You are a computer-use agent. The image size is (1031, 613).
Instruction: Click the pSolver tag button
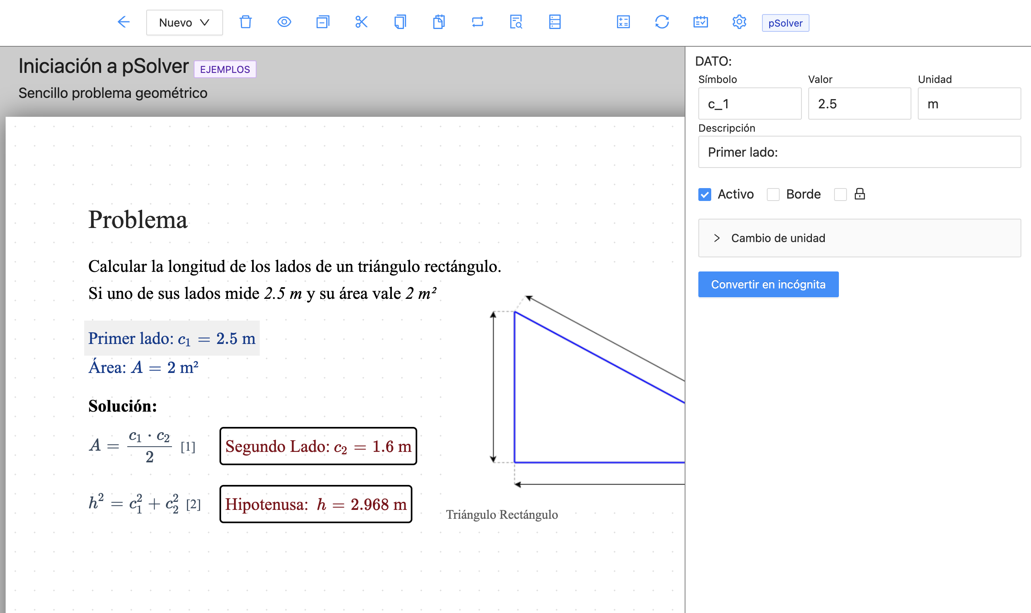(x=785, y=23)
